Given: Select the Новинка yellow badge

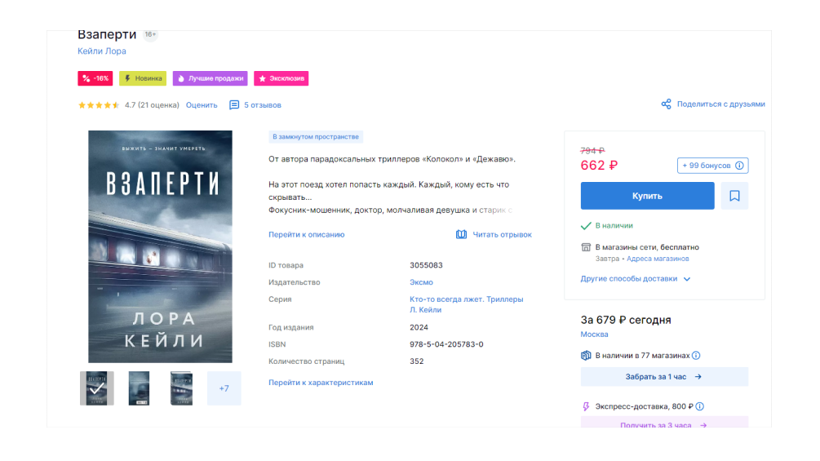Looking at the screenshot, I should coord(143,78).
